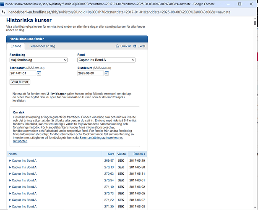Expand the row dated 2017-06-07
This screenshot has height=210, width=258.
[10, 200]
